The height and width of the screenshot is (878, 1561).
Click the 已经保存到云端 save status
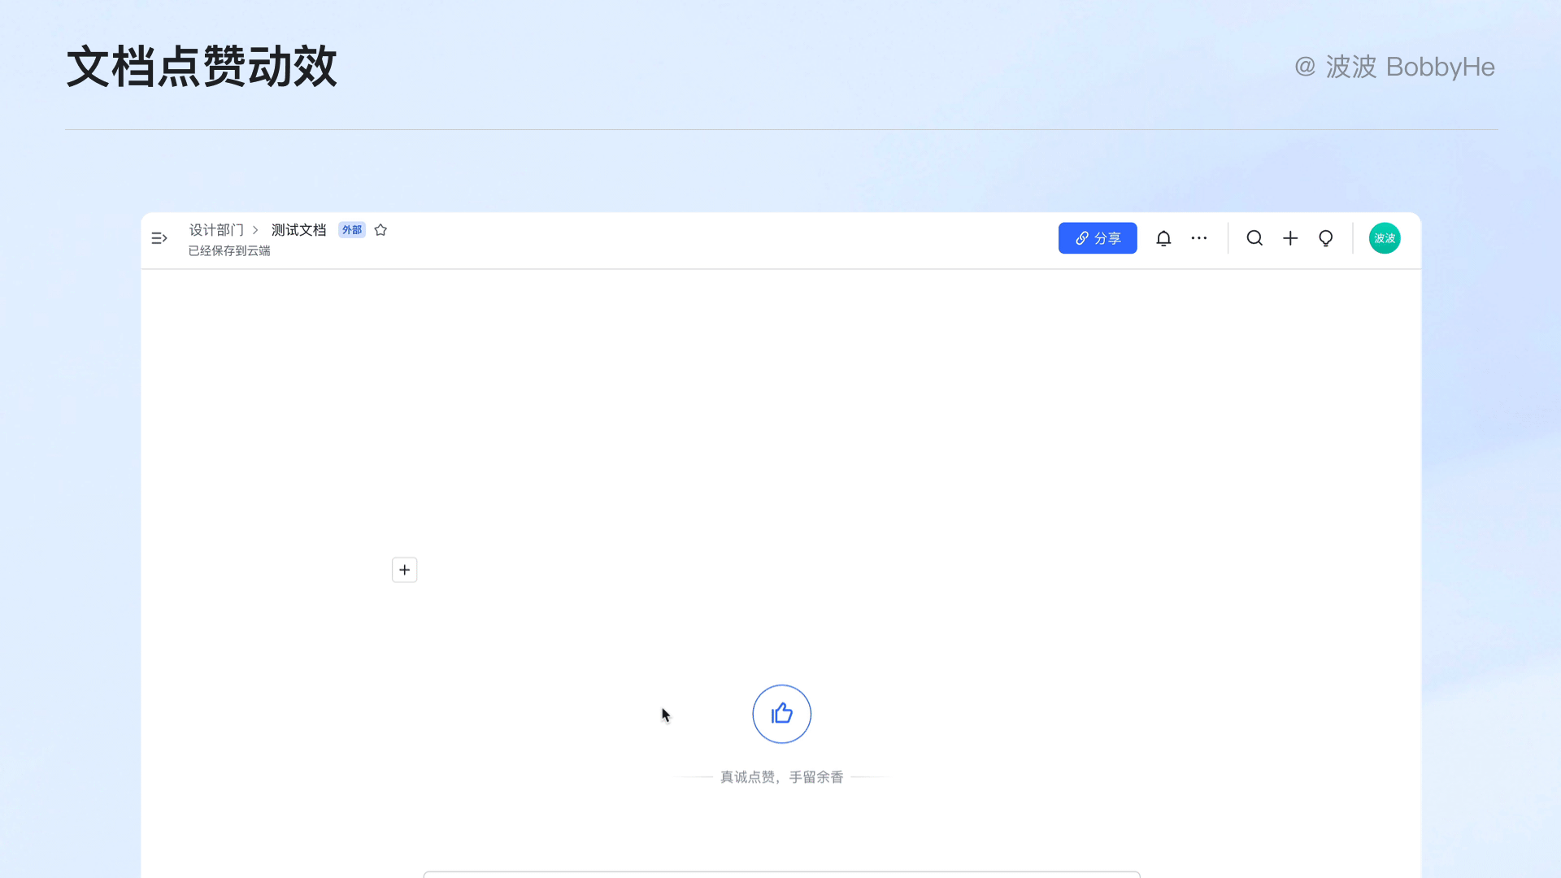[x=229, y=251]
